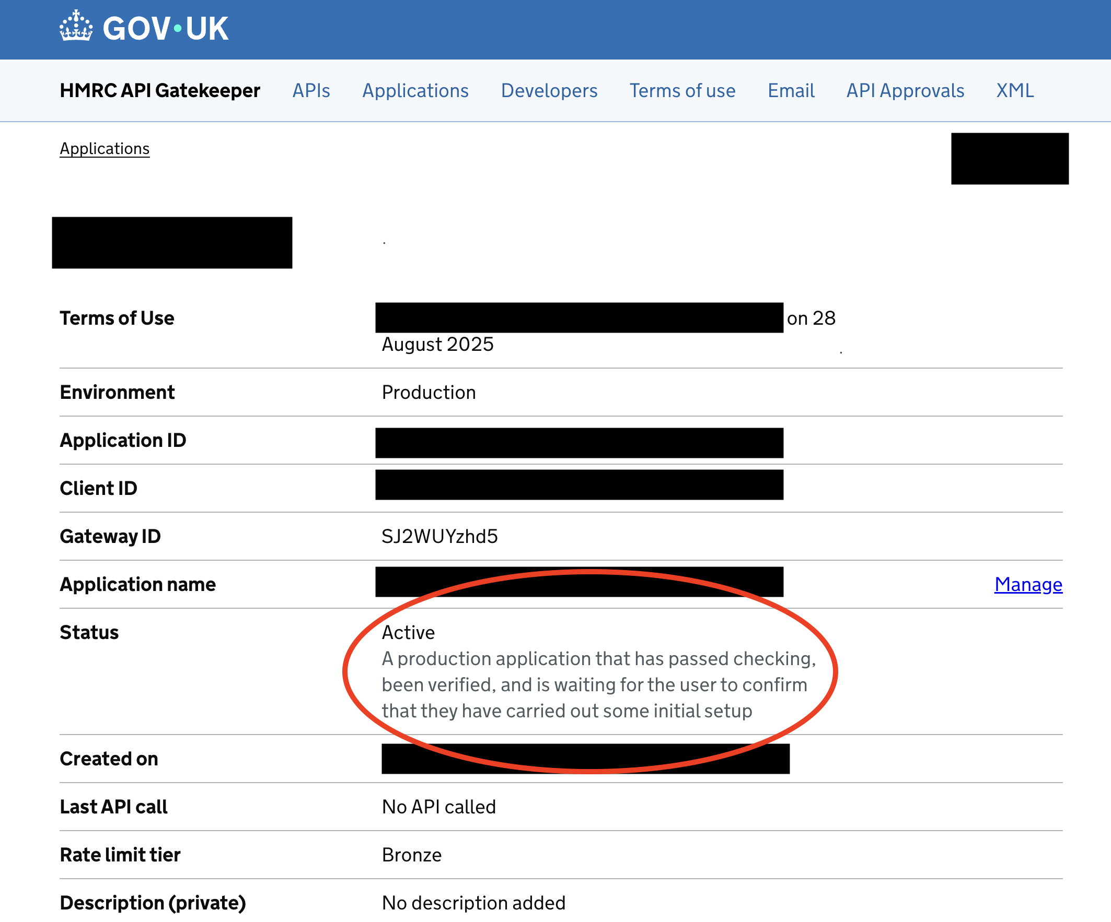Viewport: 1111px width, 922px height.
Task: Open the Developers navigation link
Action: [549, 90]
